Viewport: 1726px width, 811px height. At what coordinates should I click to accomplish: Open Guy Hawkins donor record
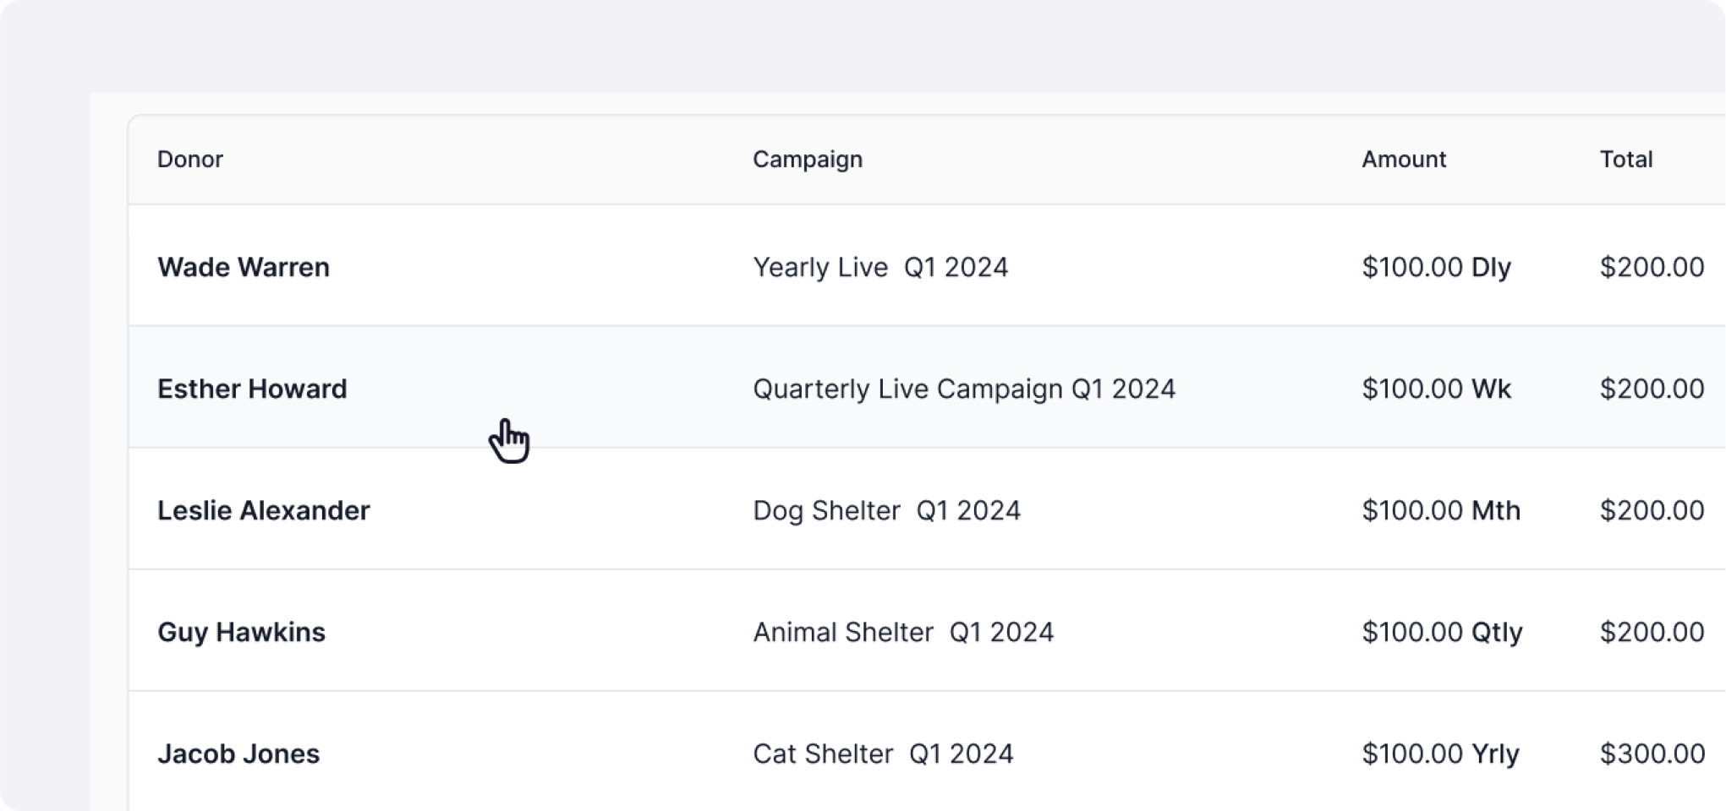(241, 632)
